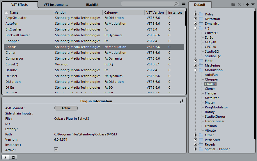The height and width of the screenshot is (161, 257).
Task: Sort by the Instances column header
Action: 176,12
